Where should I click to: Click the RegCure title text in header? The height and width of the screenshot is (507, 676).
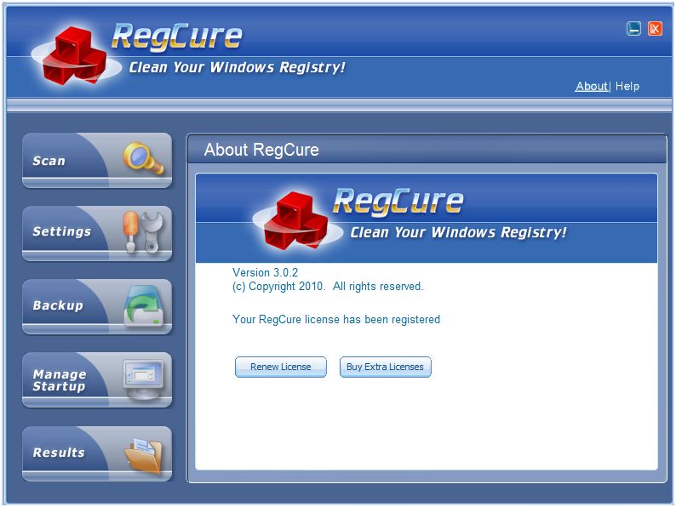(x=177, y=37)
